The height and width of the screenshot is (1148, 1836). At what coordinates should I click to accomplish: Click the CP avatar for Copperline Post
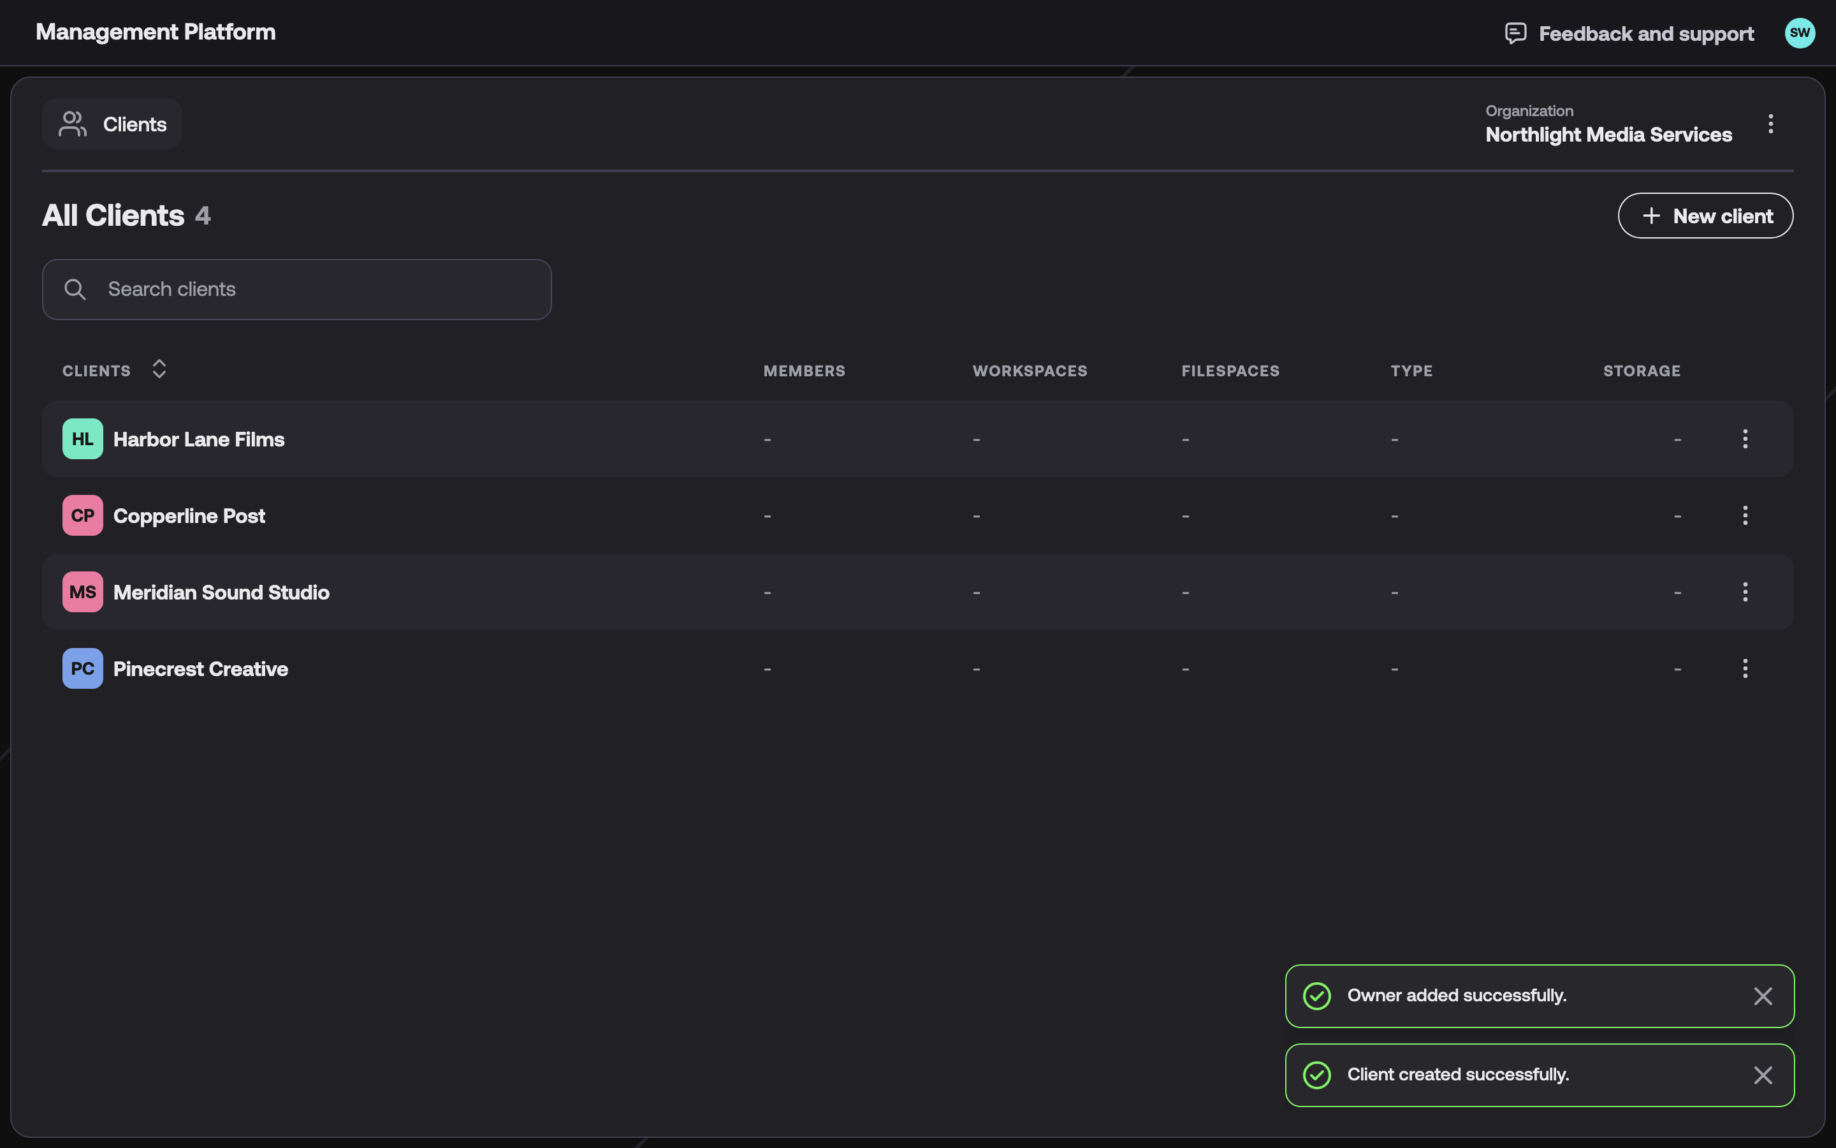(83, 515)
